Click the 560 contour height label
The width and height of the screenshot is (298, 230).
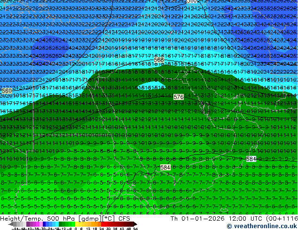pyautogui.click(x=7, y=91)
